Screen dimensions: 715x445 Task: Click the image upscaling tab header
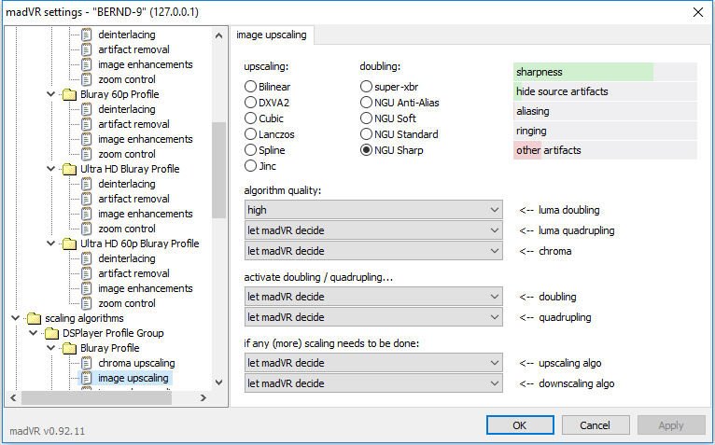click(272, 35)
